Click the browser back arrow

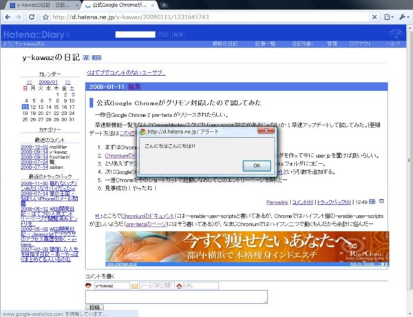[8, 17]
